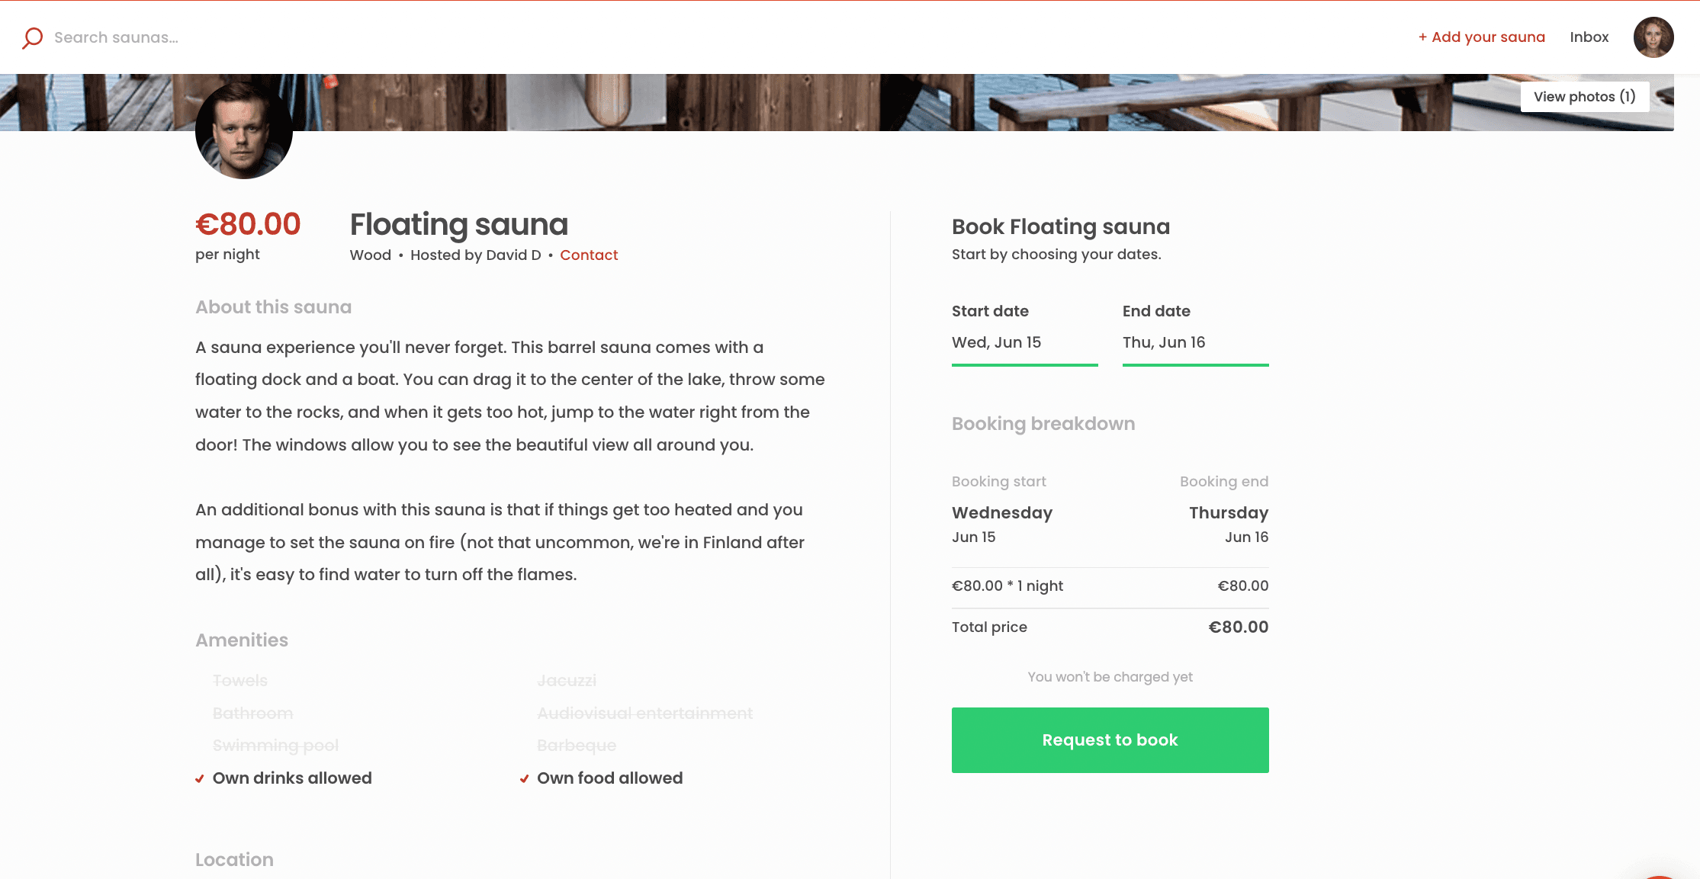Click the search magnifier icon

(32, 37)
